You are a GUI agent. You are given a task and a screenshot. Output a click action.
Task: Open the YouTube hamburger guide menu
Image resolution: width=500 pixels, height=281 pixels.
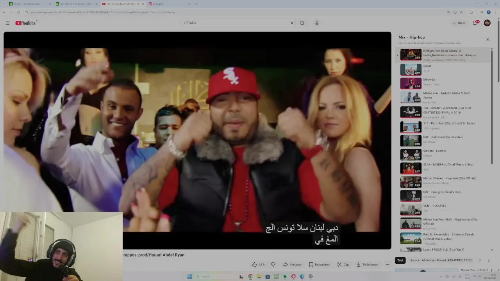click(x=7, y=23)
